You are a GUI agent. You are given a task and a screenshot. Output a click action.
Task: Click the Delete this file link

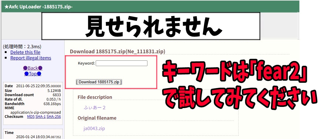pos(25,52)
